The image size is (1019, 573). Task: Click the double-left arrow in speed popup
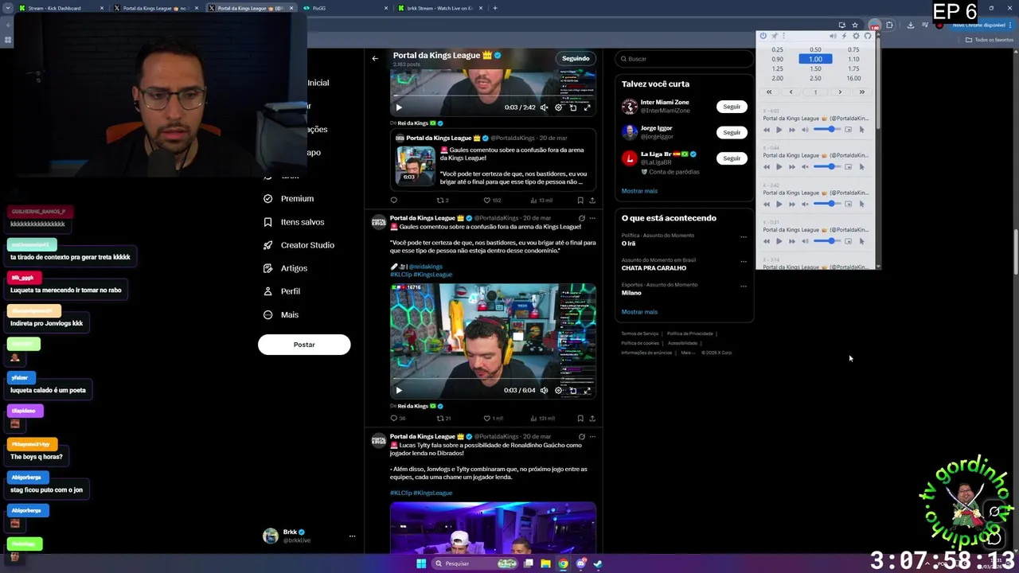tap(769, 92)
